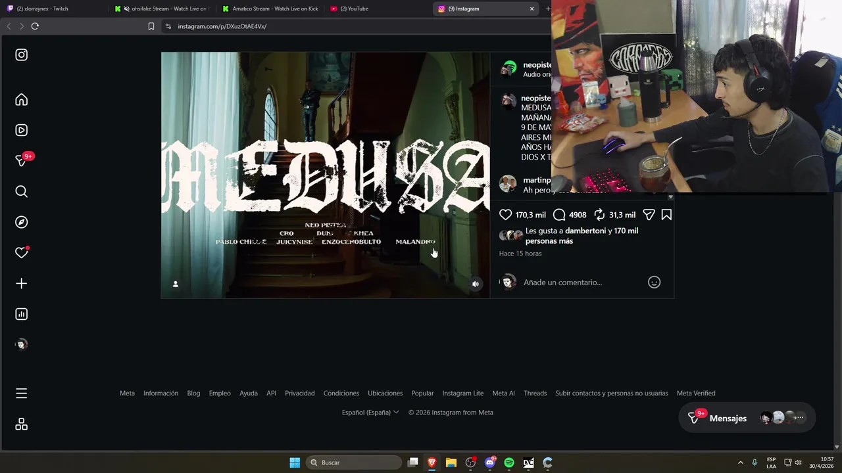
Task: Show tagged people on the video
Action: 176,284
